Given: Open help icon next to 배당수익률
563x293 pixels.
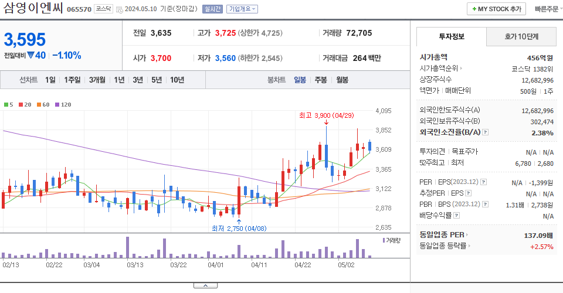Looking at the screenshot, I should [456, 216].
